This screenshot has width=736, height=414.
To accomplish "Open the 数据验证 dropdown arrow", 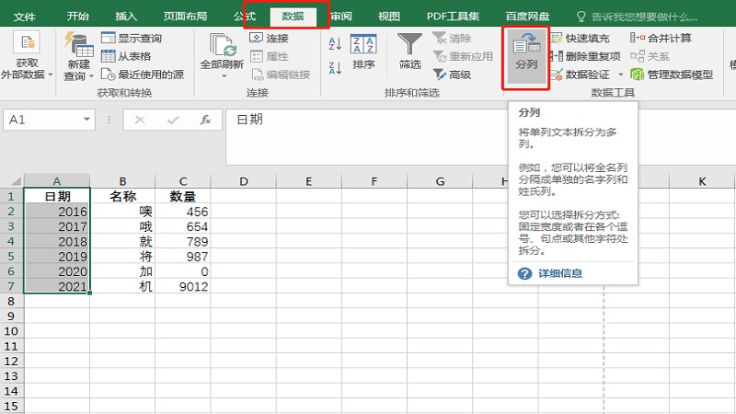I will click(x=620, y=75).
